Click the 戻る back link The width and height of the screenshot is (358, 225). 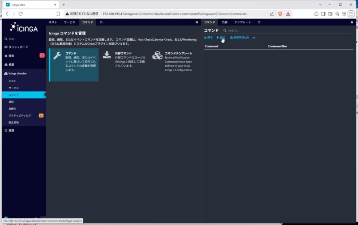pyautogui.click(x=209, y=38)
